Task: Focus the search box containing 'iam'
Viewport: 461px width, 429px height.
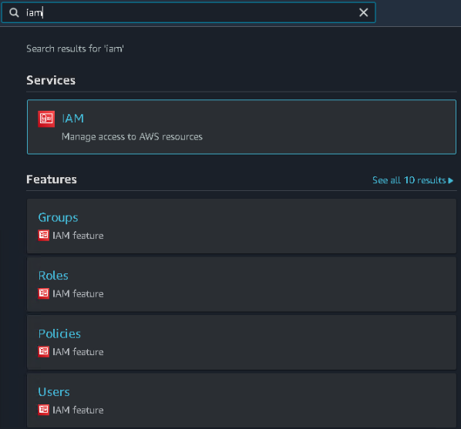Action: click(x=188, y=12)
